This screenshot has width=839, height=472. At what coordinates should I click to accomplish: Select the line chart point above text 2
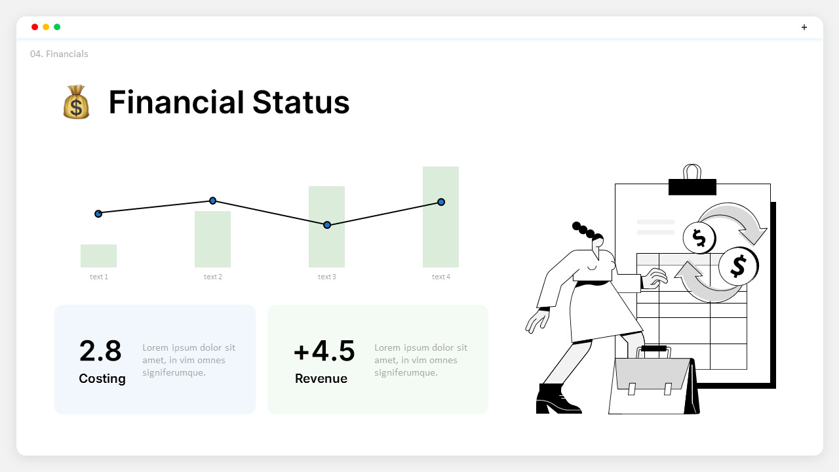[x=212, y=201]
